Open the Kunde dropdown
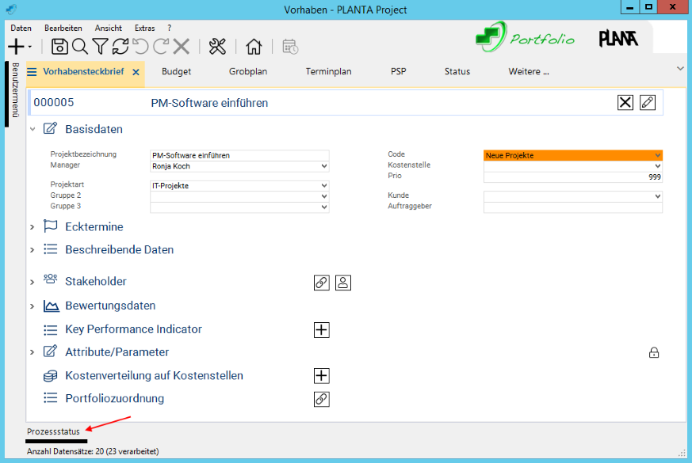692x463 pixels. [x=658, y=196]
